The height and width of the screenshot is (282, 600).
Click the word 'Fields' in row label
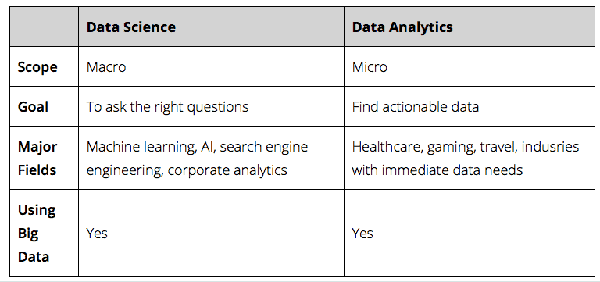(37, 170)
